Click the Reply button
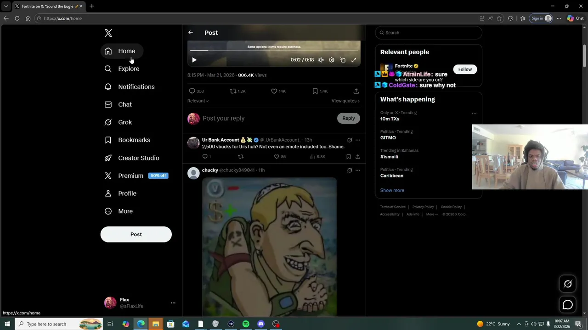The image size is (588, 330). [349, 118]
